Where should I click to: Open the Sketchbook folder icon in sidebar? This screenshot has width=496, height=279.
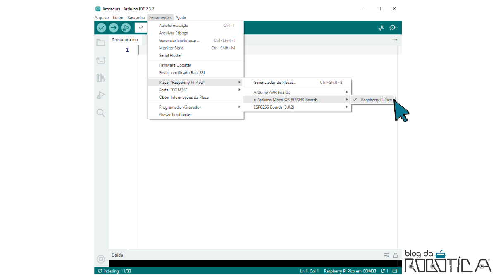tap(100, 43)
